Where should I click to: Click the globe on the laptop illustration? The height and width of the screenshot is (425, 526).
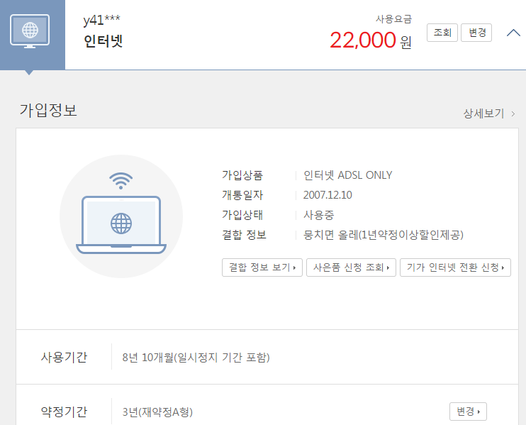coord(121,223)
